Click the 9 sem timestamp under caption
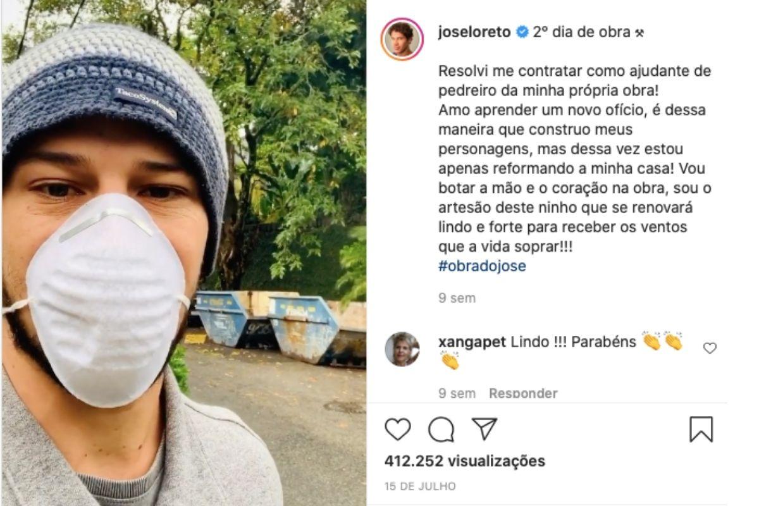 click(x=457, y=298)
